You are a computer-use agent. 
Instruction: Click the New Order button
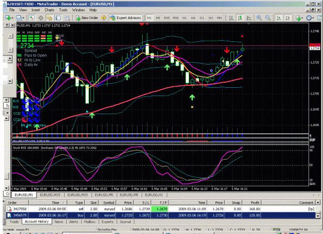[87, 18]
